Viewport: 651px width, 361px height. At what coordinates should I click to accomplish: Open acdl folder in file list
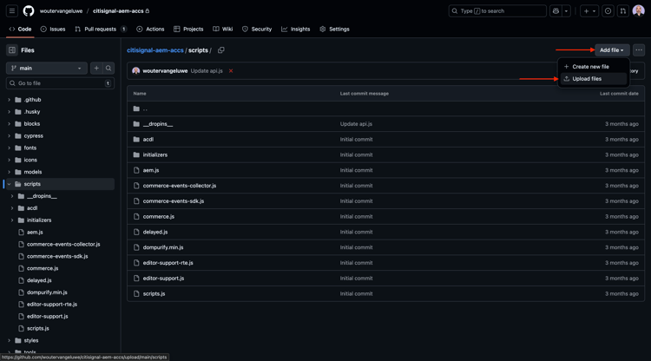click(148, 140)
